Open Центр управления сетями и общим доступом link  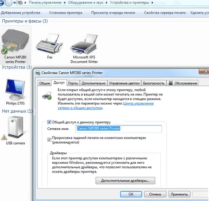105,106
